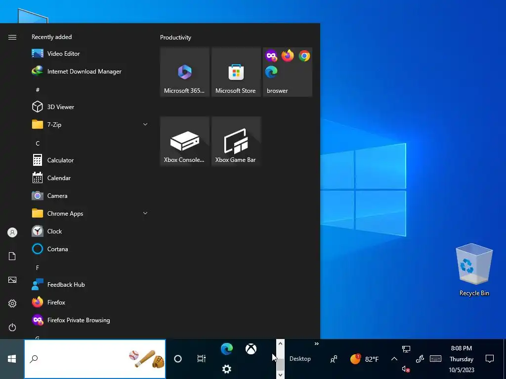Open the Settings gear on taskbar
Viewport: 506px width, 379px height.
click(x=226, y=369)
